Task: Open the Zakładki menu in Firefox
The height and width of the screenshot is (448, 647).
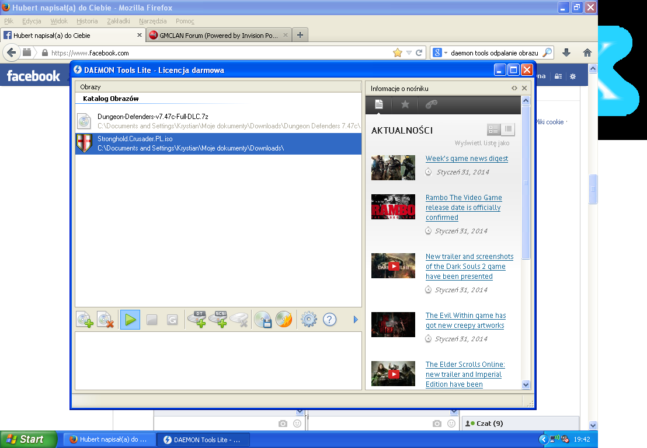Action: point(119,21)
